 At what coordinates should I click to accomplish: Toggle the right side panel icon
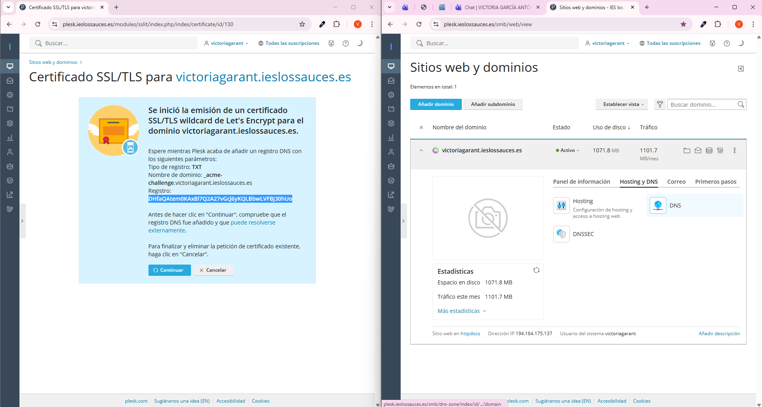(x=741, y=69)
